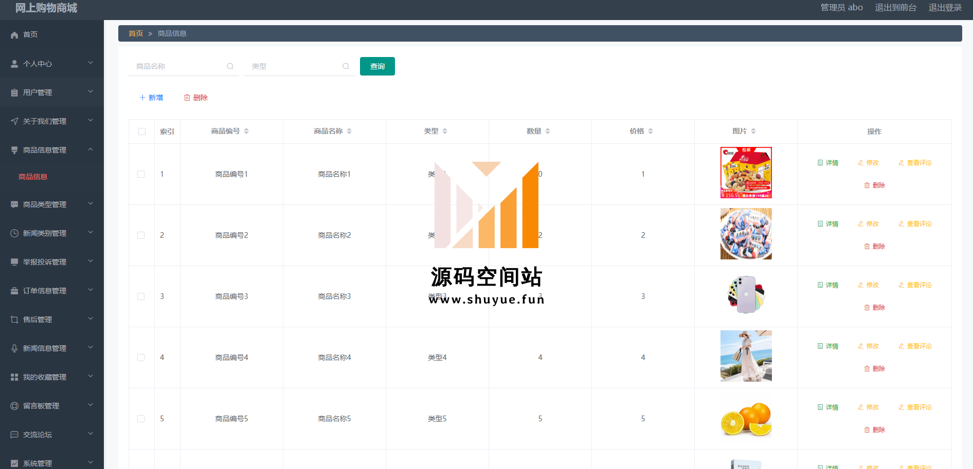Click the trash 删除 icon in toolbar
The image size is (973, 469).
click(x=187, y=98)
